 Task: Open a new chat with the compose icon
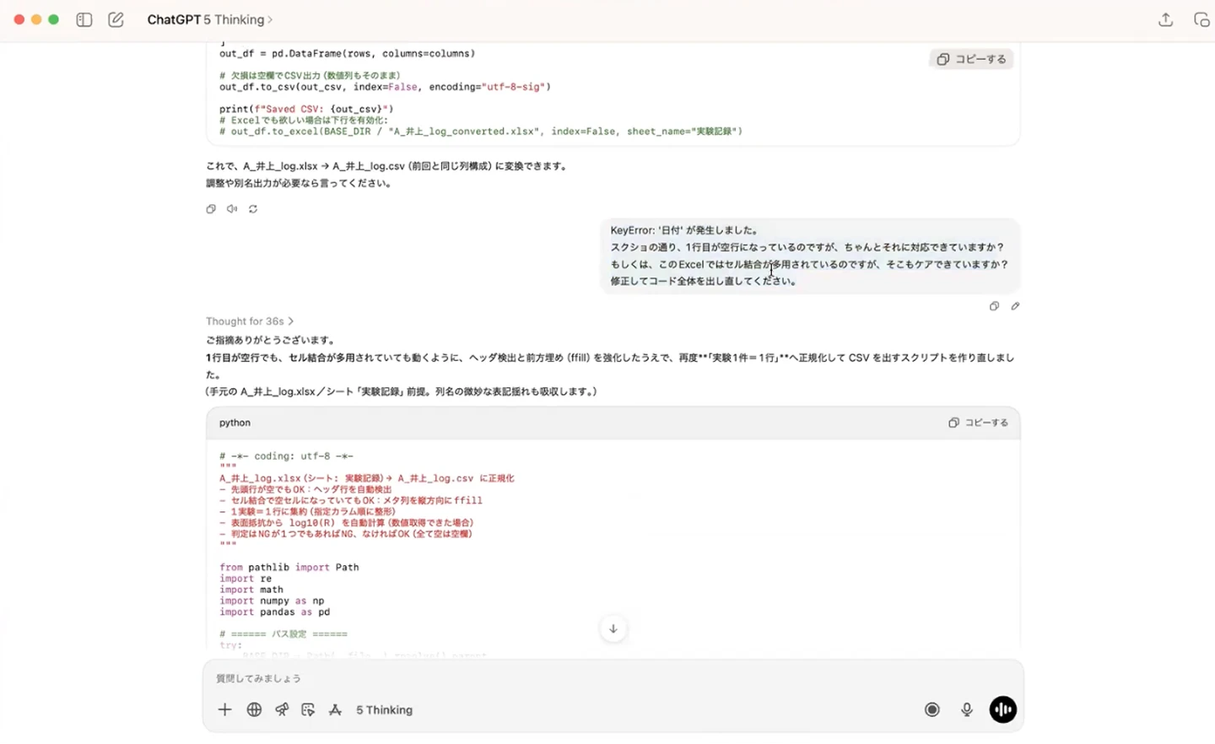click(116, 19)
